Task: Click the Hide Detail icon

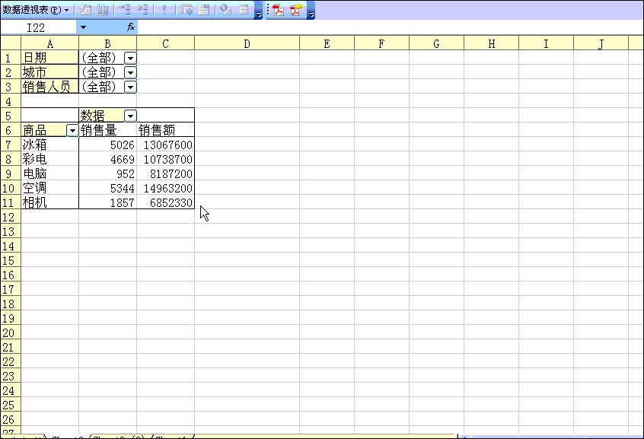Action: point(124,10)
